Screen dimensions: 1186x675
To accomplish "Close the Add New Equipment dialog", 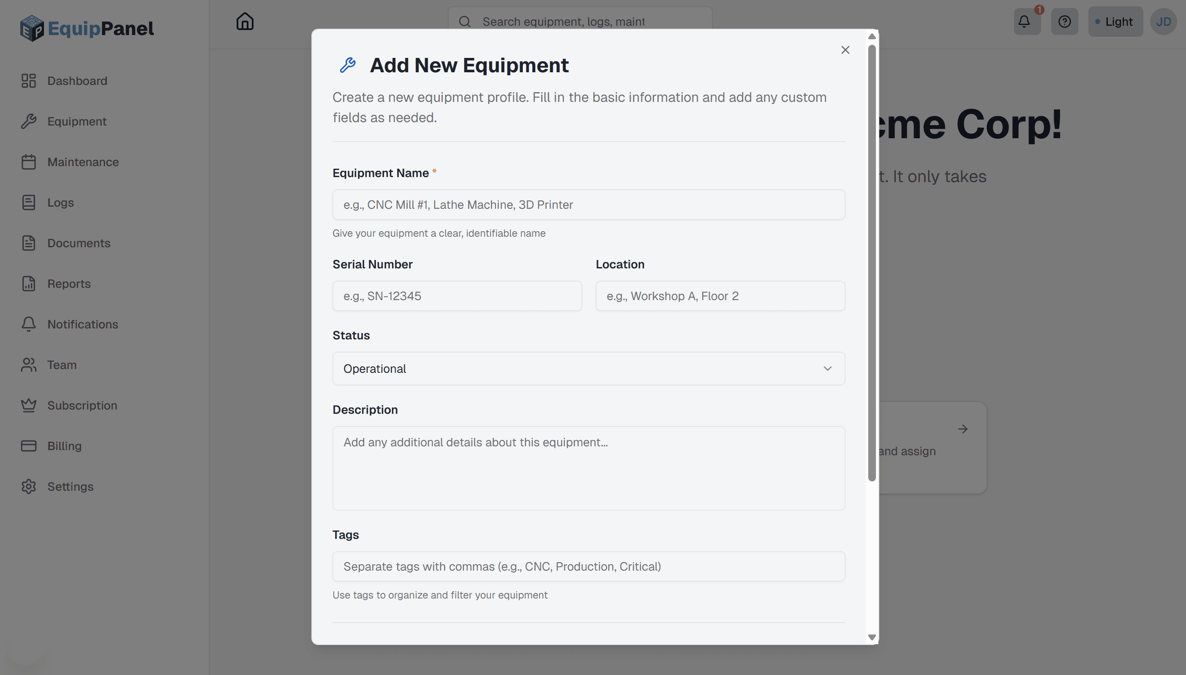I will click(845, 50).
